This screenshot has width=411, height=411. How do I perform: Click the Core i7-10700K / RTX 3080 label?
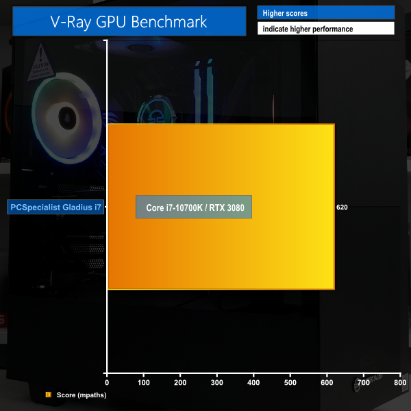click(194, 207)
